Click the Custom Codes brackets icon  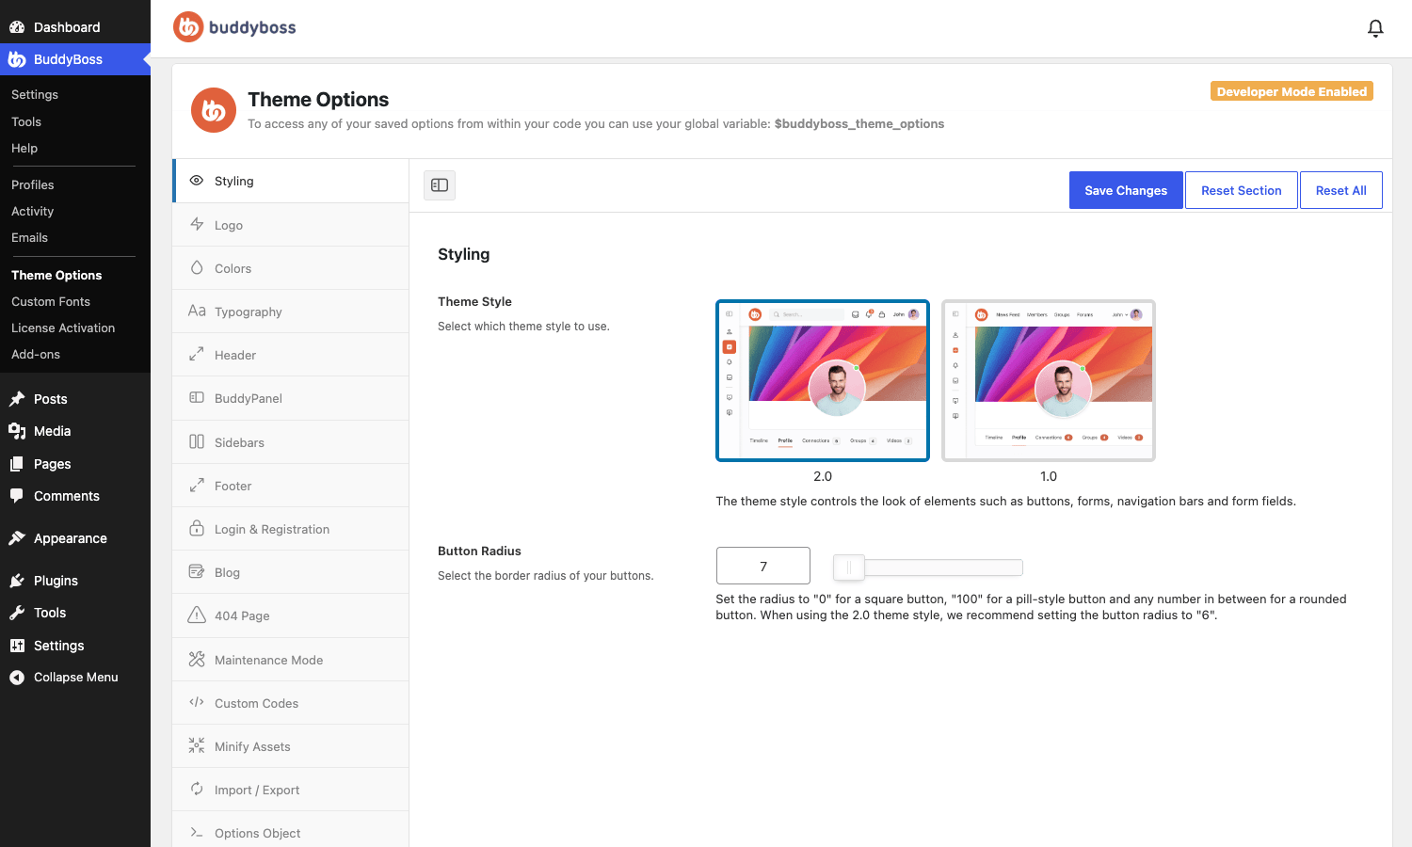pyautogui.click(x=197, y=702)
